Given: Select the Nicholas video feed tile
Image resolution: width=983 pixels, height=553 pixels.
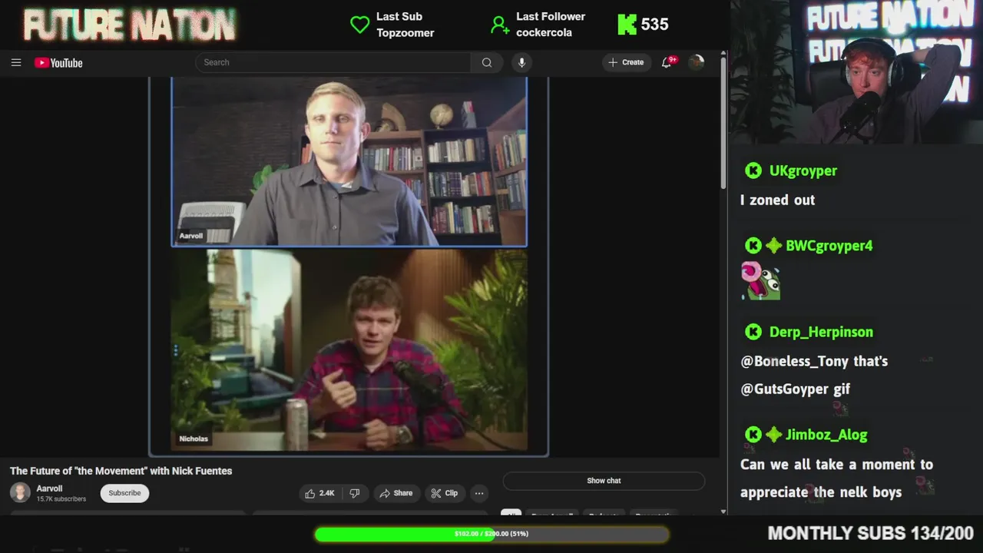Looking at the screenshot, I should tap(349, 350).
